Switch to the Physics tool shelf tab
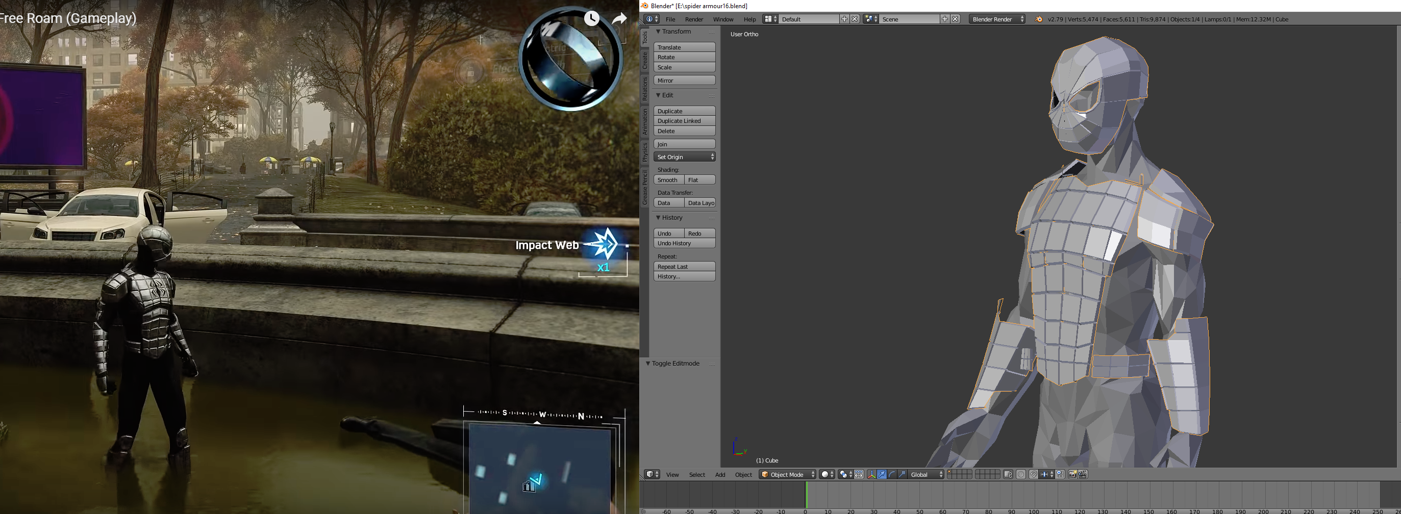The height and width of the screenshot is (514, 1401). coord(645,152)
